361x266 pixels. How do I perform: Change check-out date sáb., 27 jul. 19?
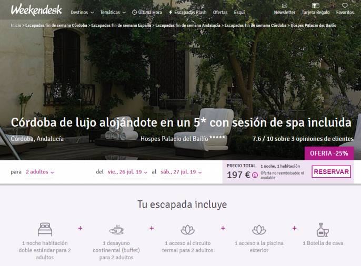[180, 172]
